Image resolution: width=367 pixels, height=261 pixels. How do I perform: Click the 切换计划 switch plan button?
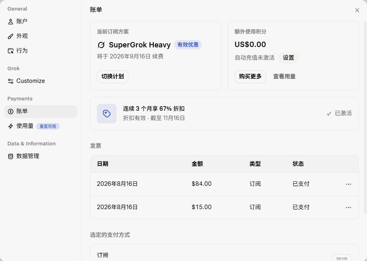point(112,77)
